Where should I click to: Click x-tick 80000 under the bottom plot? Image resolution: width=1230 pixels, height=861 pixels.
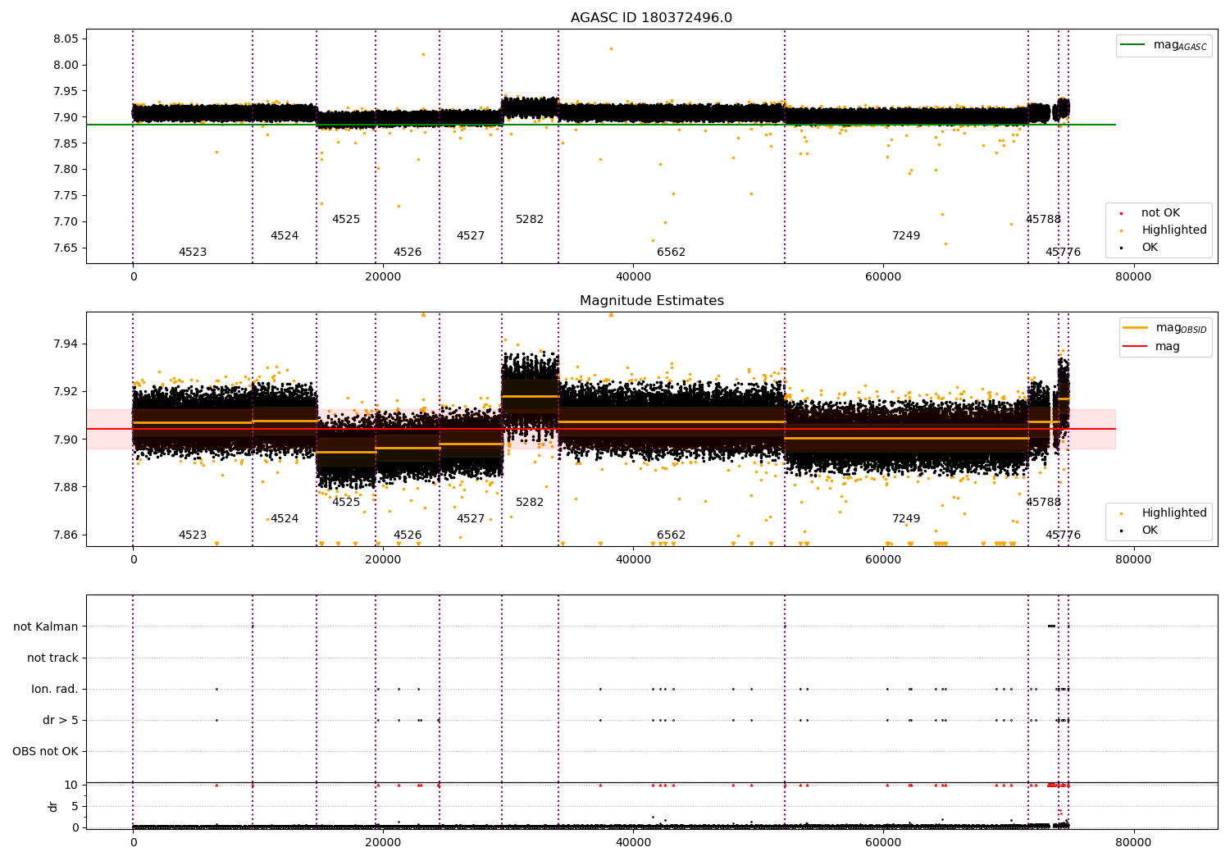[1133, 841]
